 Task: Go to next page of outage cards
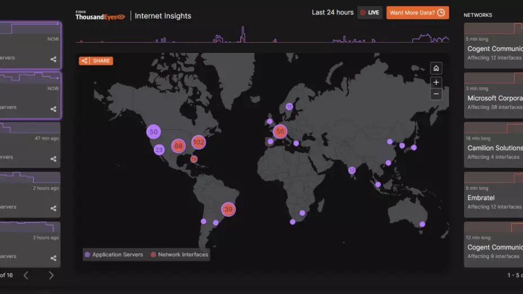(51, 275)
